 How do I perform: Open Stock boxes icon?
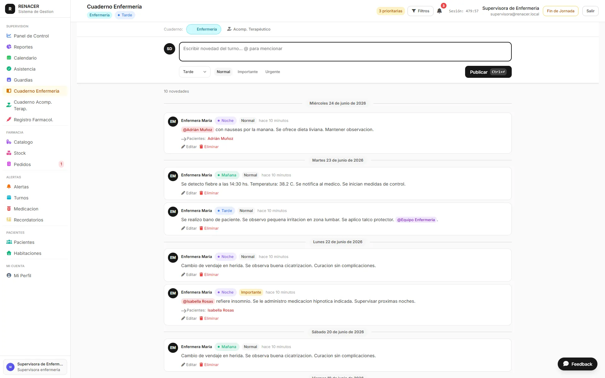(9, 153)
